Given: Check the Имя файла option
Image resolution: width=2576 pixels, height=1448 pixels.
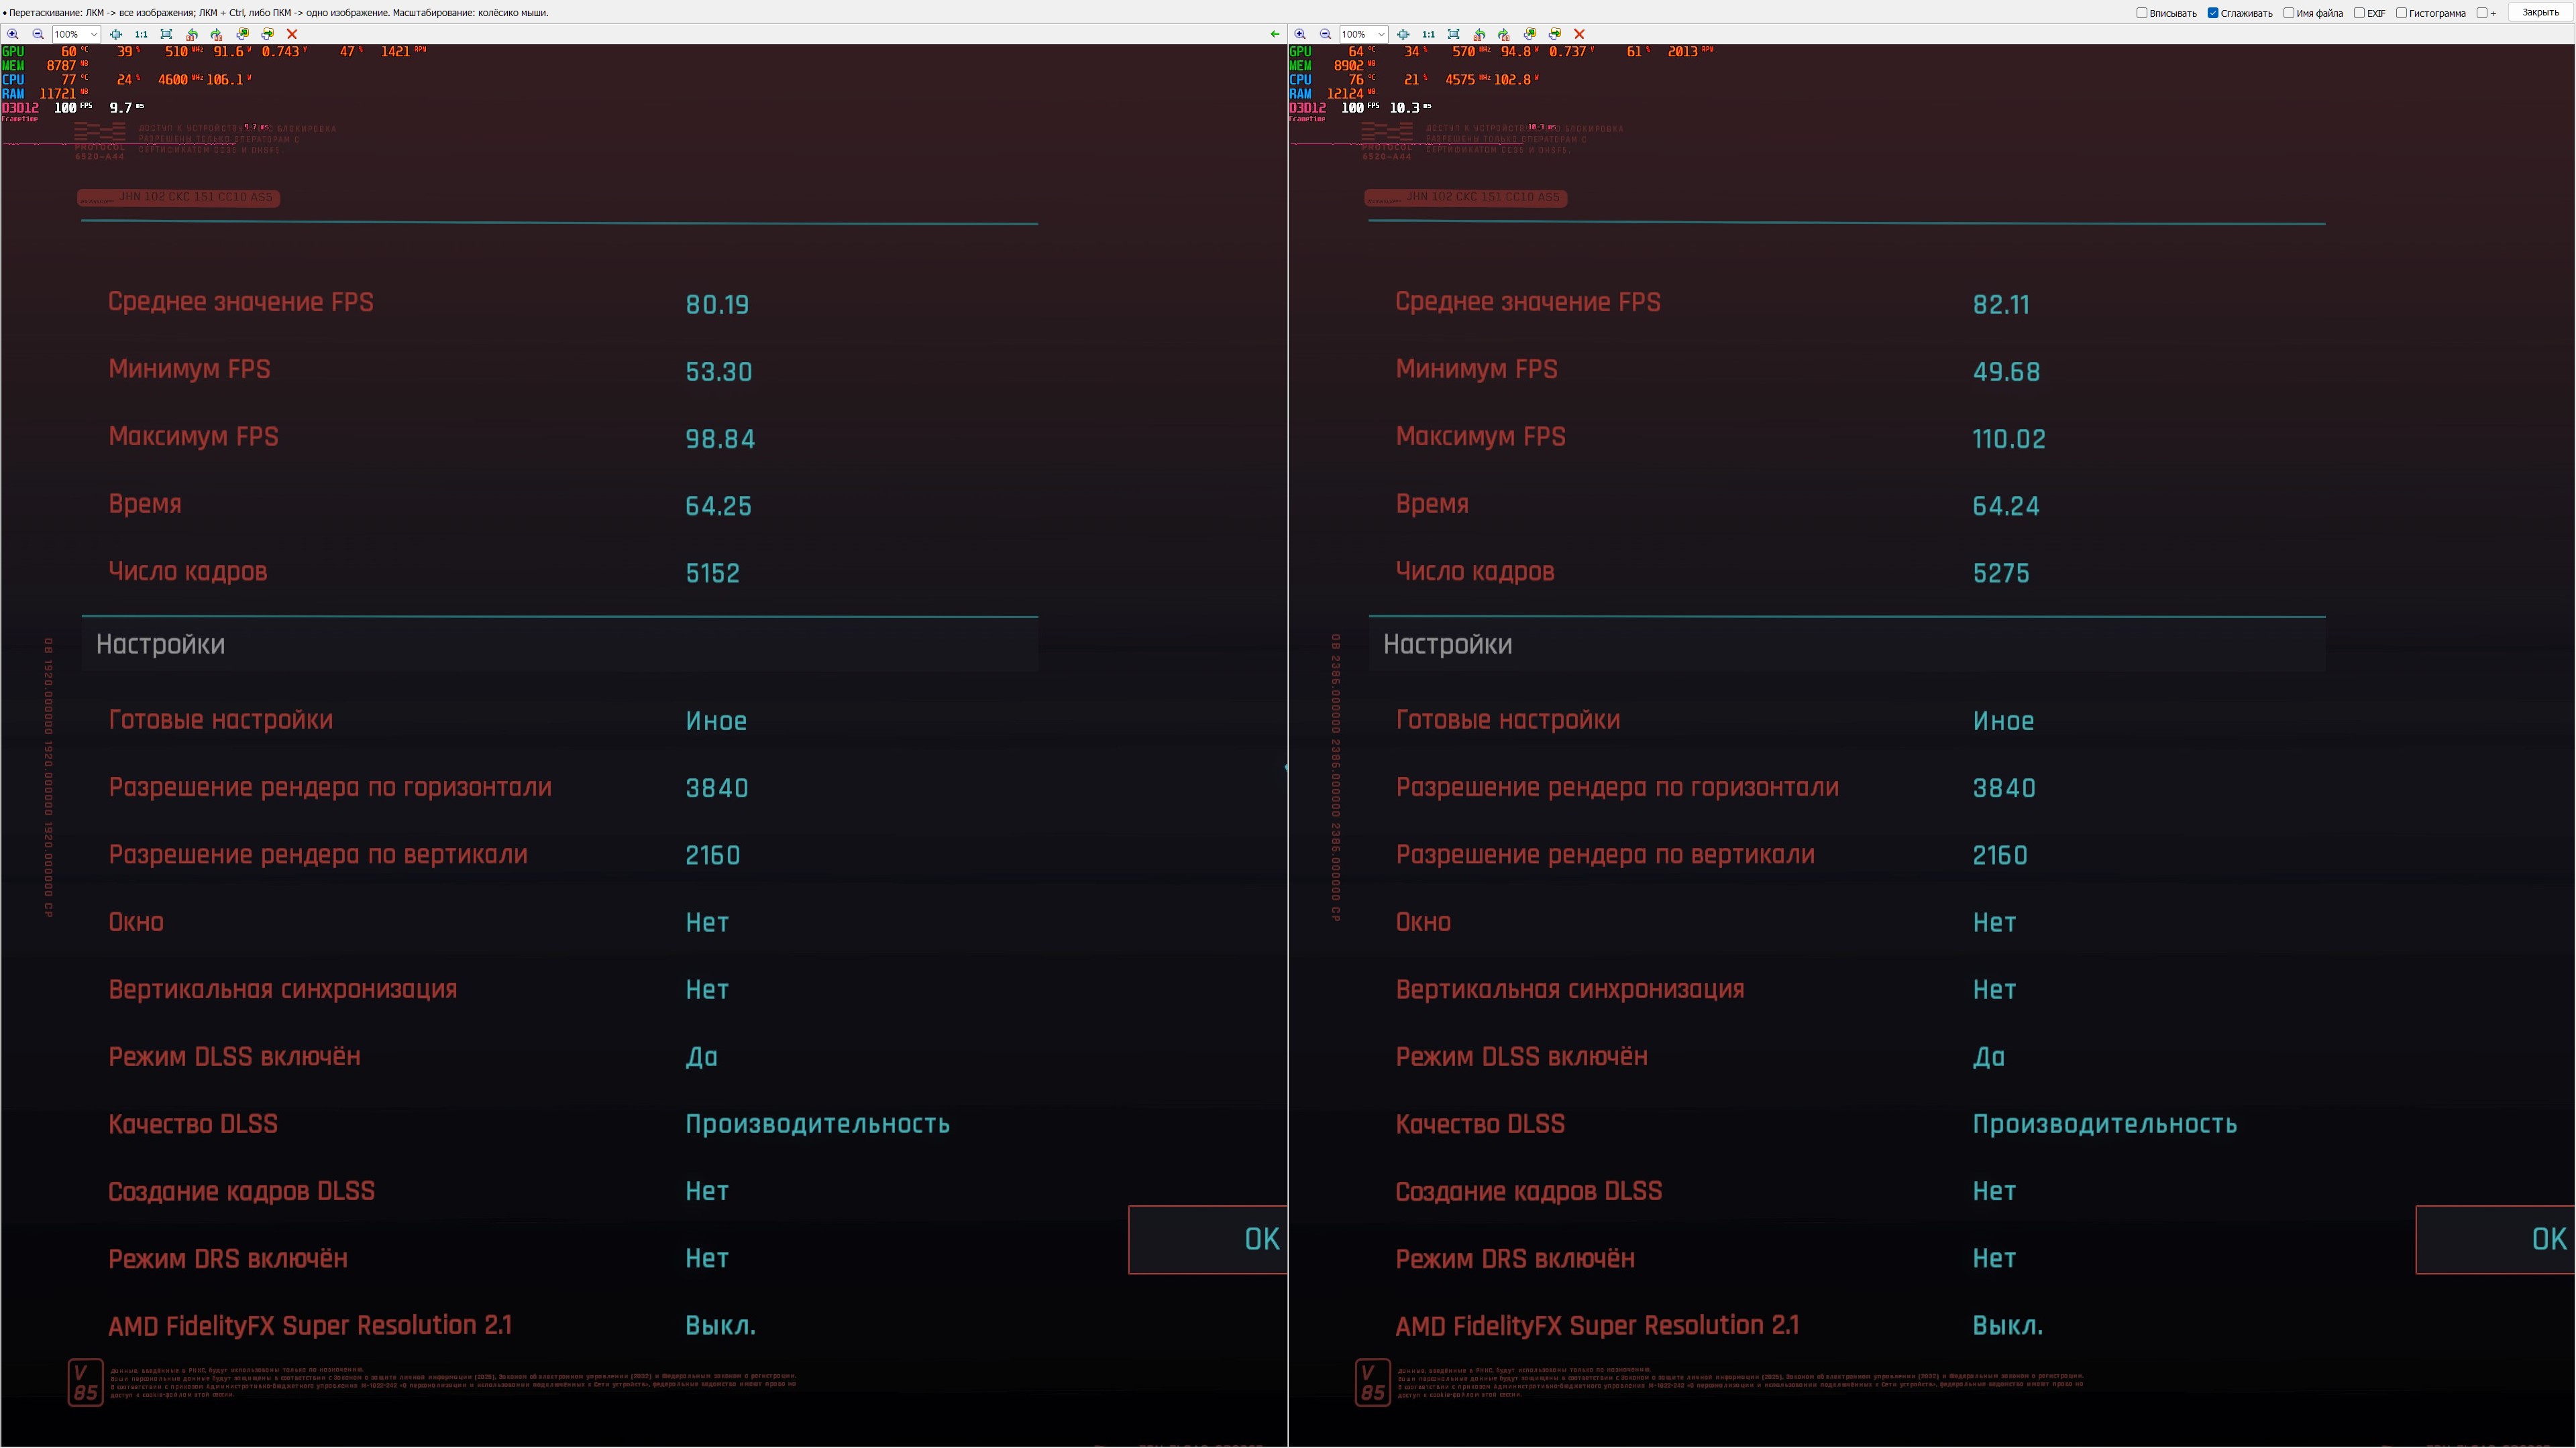Looking at the screenshot, I should (2289, 13).
